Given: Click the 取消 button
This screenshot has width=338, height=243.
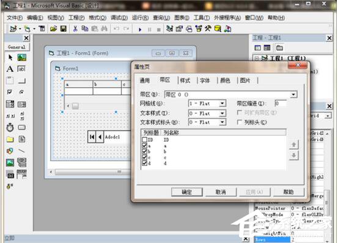Looking at the screenshot, I should [221, 192].
